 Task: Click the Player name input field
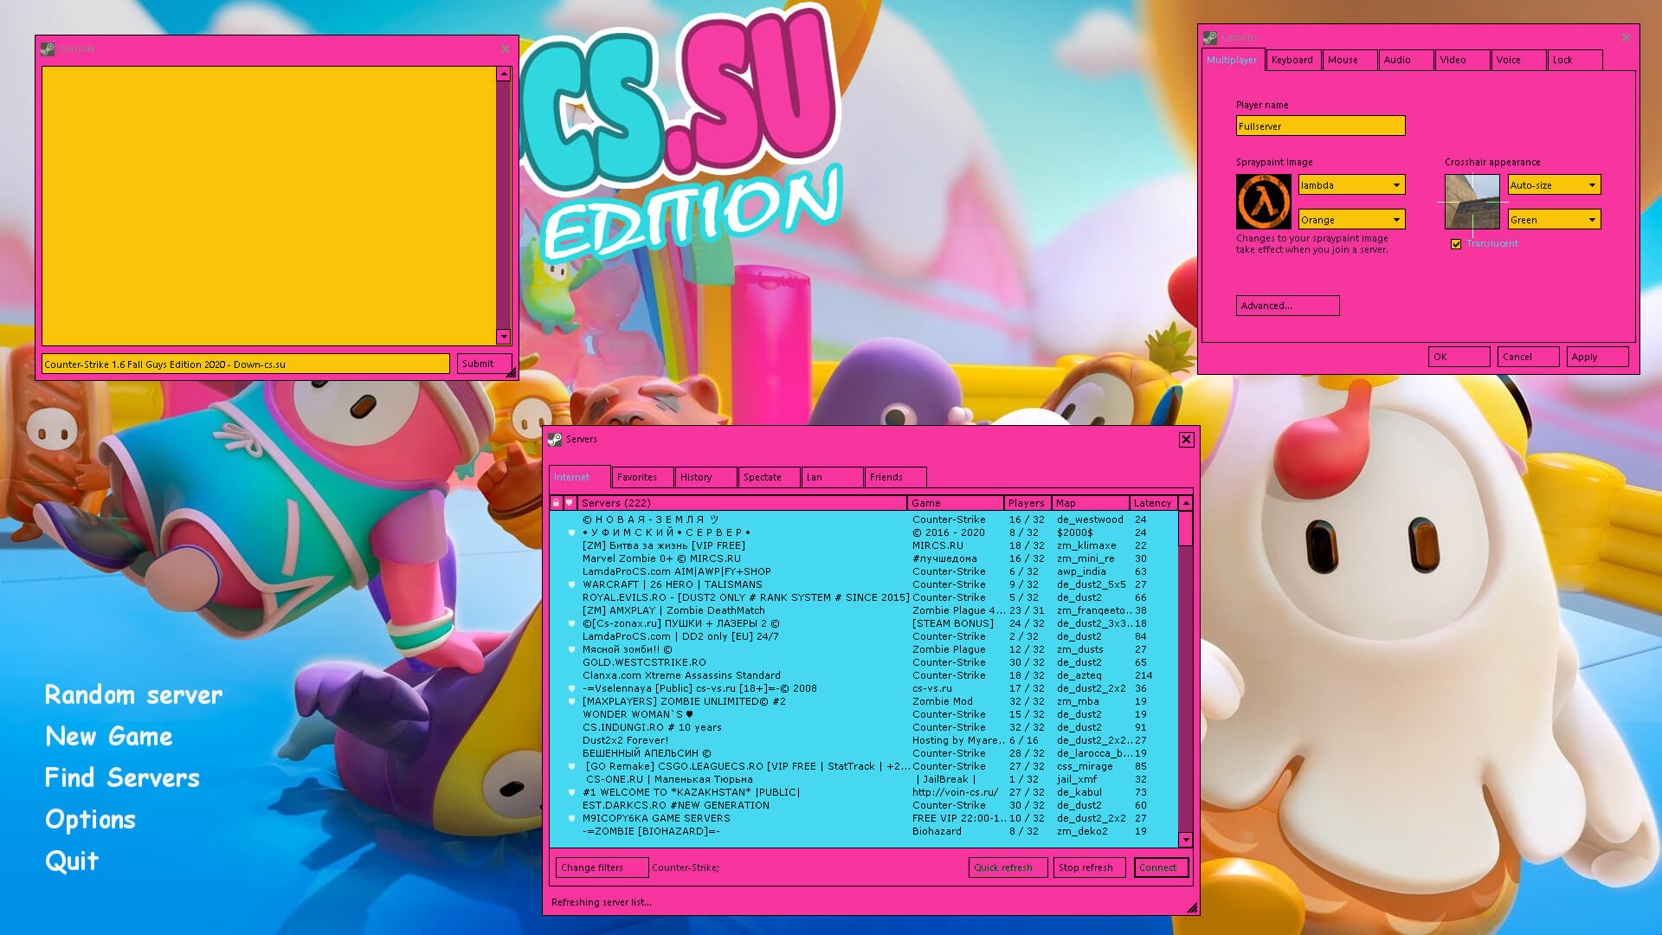click(1320, 126)
